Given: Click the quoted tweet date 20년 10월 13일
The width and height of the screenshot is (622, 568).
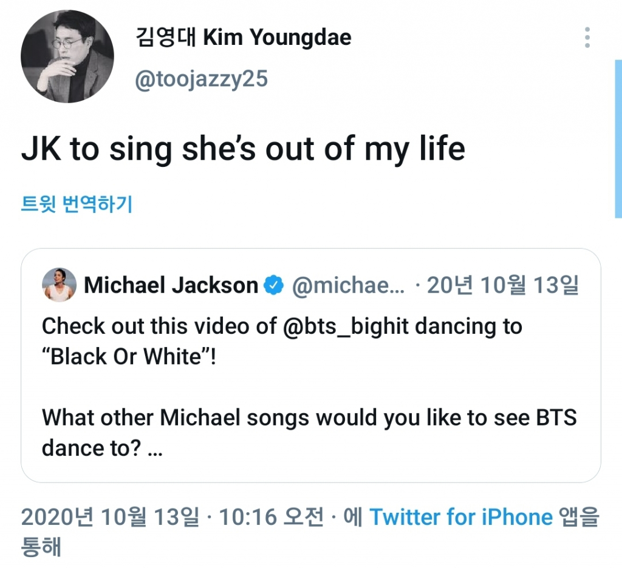Looking at the screenshot, I should click(502, 285).
